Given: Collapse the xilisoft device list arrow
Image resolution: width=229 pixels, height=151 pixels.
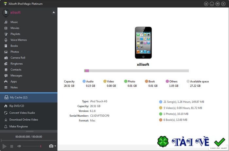Looking at the screenshot, I should tap(54, 12).
